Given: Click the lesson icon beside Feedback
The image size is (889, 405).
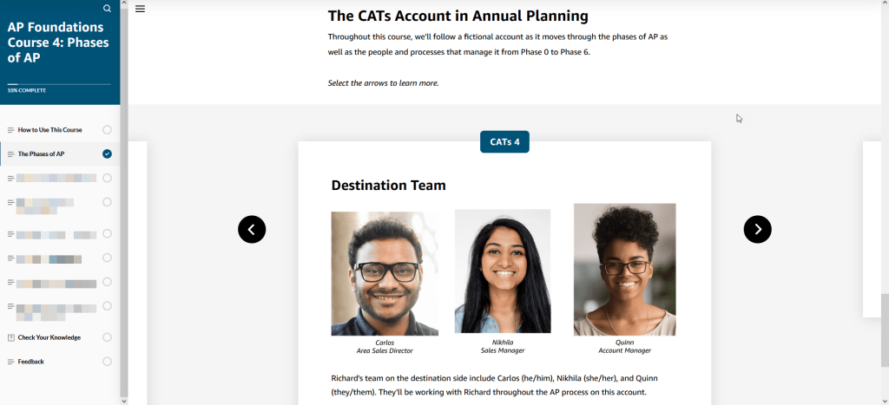Looking at the screenshot, I should click(10, 362).
